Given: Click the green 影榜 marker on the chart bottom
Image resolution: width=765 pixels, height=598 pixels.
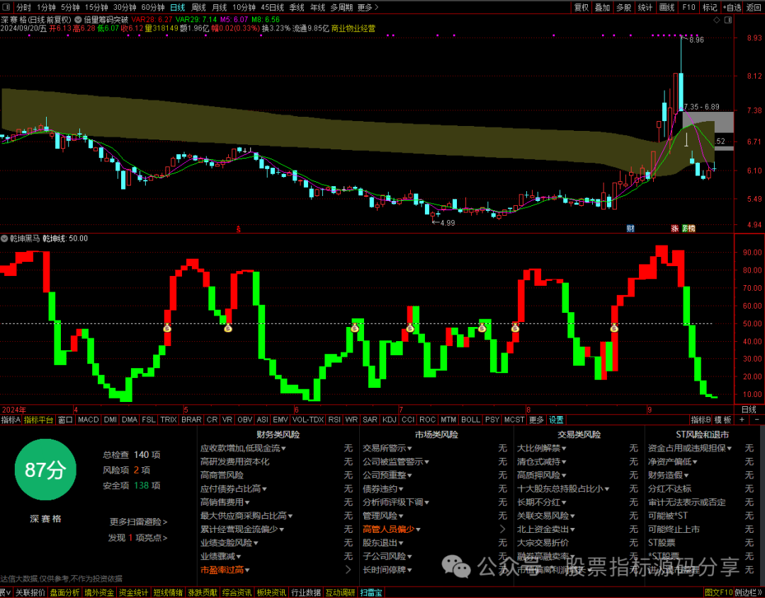Looking at the screenshot, I should point(688,228).
